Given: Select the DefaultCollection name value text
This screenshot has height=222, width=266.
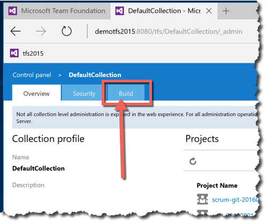Looking at the screenshot, I should [x=39, y=169].
